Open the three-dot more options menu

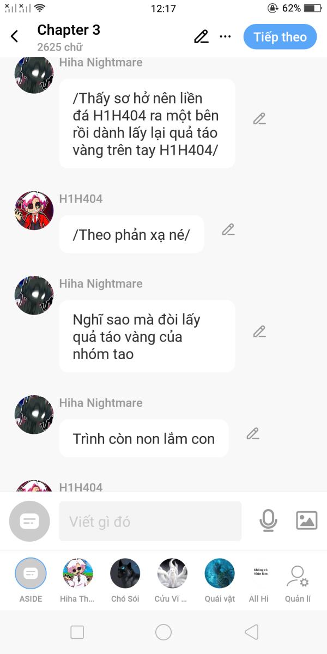pyautogui.click(x=225, y=37)
